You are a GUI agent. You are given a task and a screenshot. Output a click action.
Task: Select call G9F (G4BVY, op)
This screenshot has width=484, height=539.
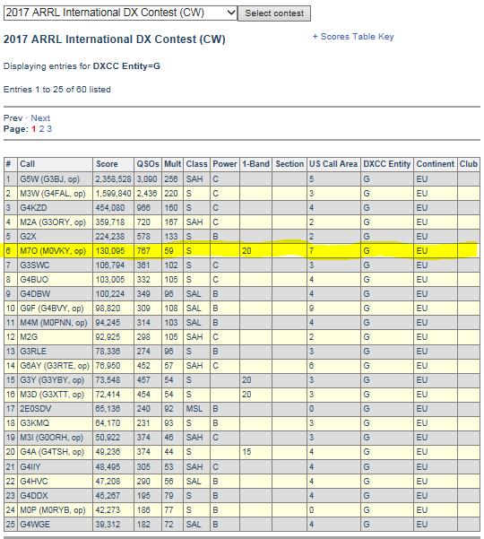coord(52,309)
